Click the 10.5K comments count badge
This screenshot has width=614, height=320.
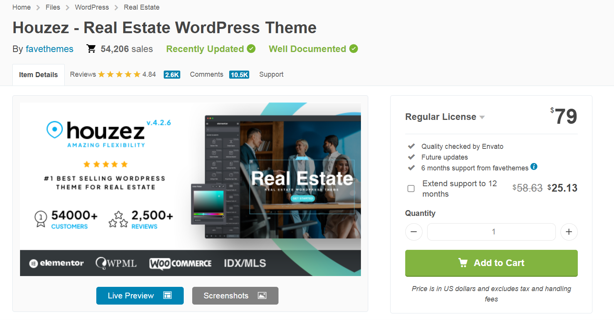coord(239,75)
